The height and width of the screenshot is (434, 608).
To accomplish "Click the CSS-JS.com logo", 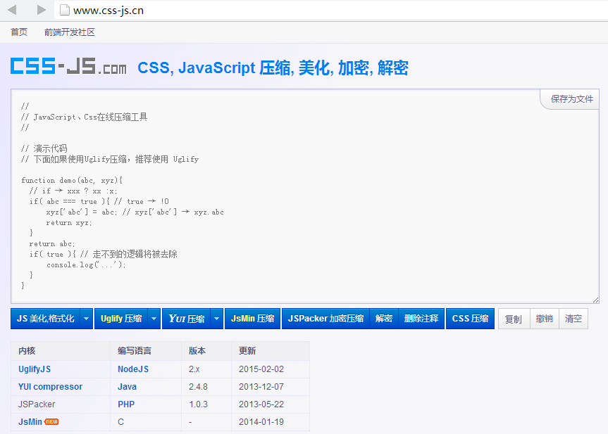I will pyautogui.click(x=68, y=66).
